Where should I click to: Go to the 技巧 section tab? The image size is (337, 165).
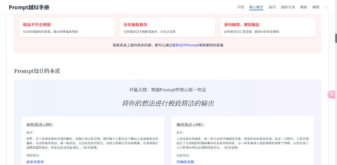(272, 7)
